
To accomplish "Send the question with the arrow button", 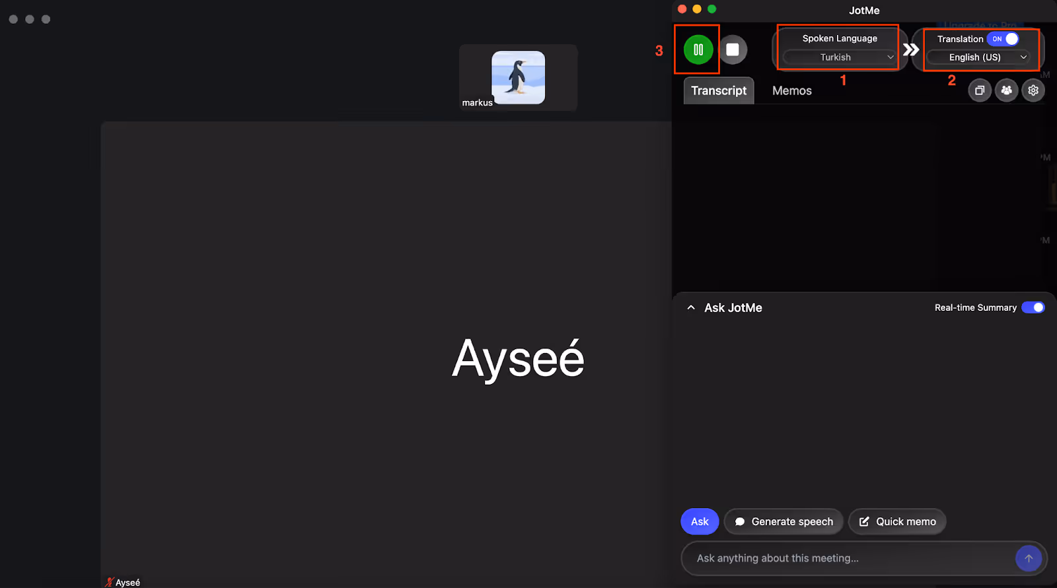I will click(x=1029, y=558).
